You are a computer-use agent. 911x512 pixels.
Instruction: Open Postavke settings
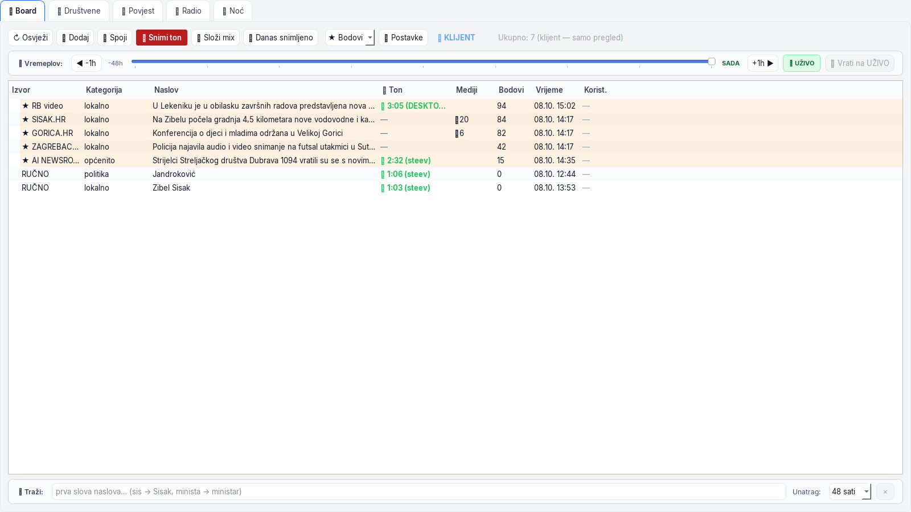click(x=403, y=38)
